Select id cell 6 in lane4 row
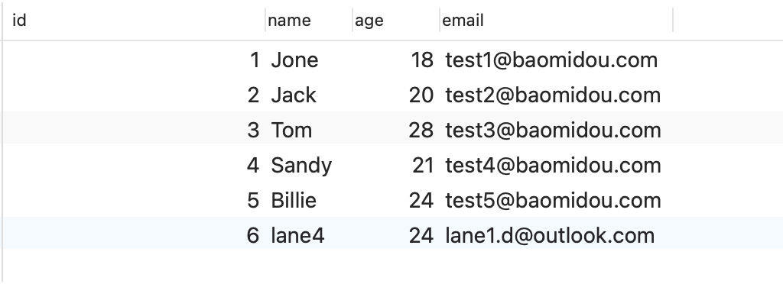The image size is (783, 284). pos(253,235)
